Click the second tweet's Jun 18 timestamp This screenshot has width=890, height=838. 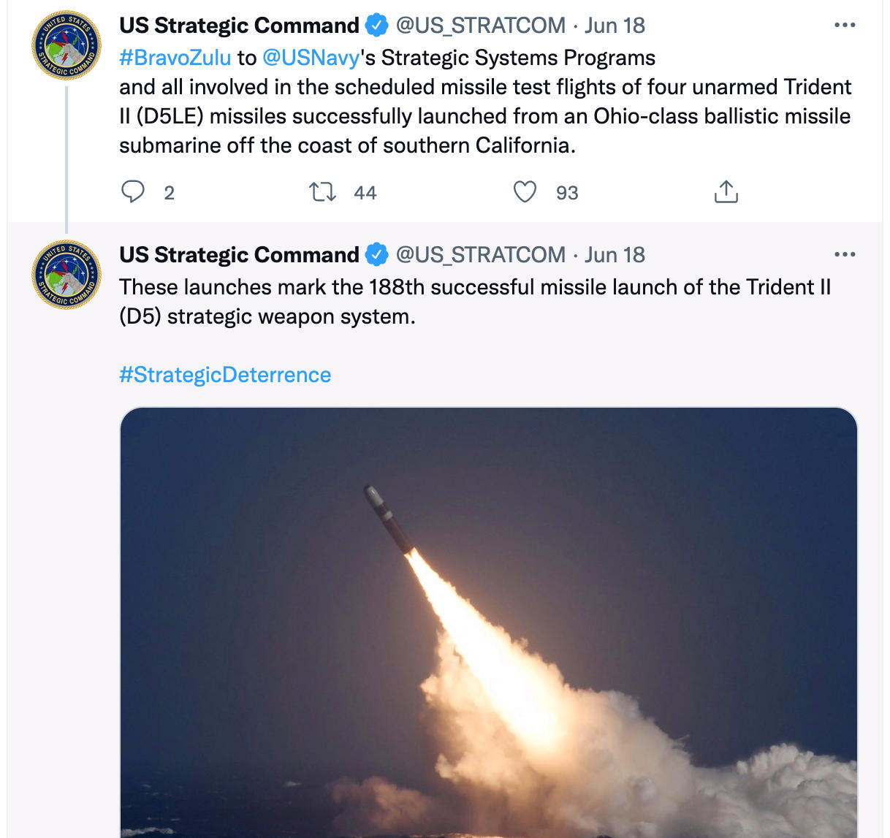pos(615,255)
